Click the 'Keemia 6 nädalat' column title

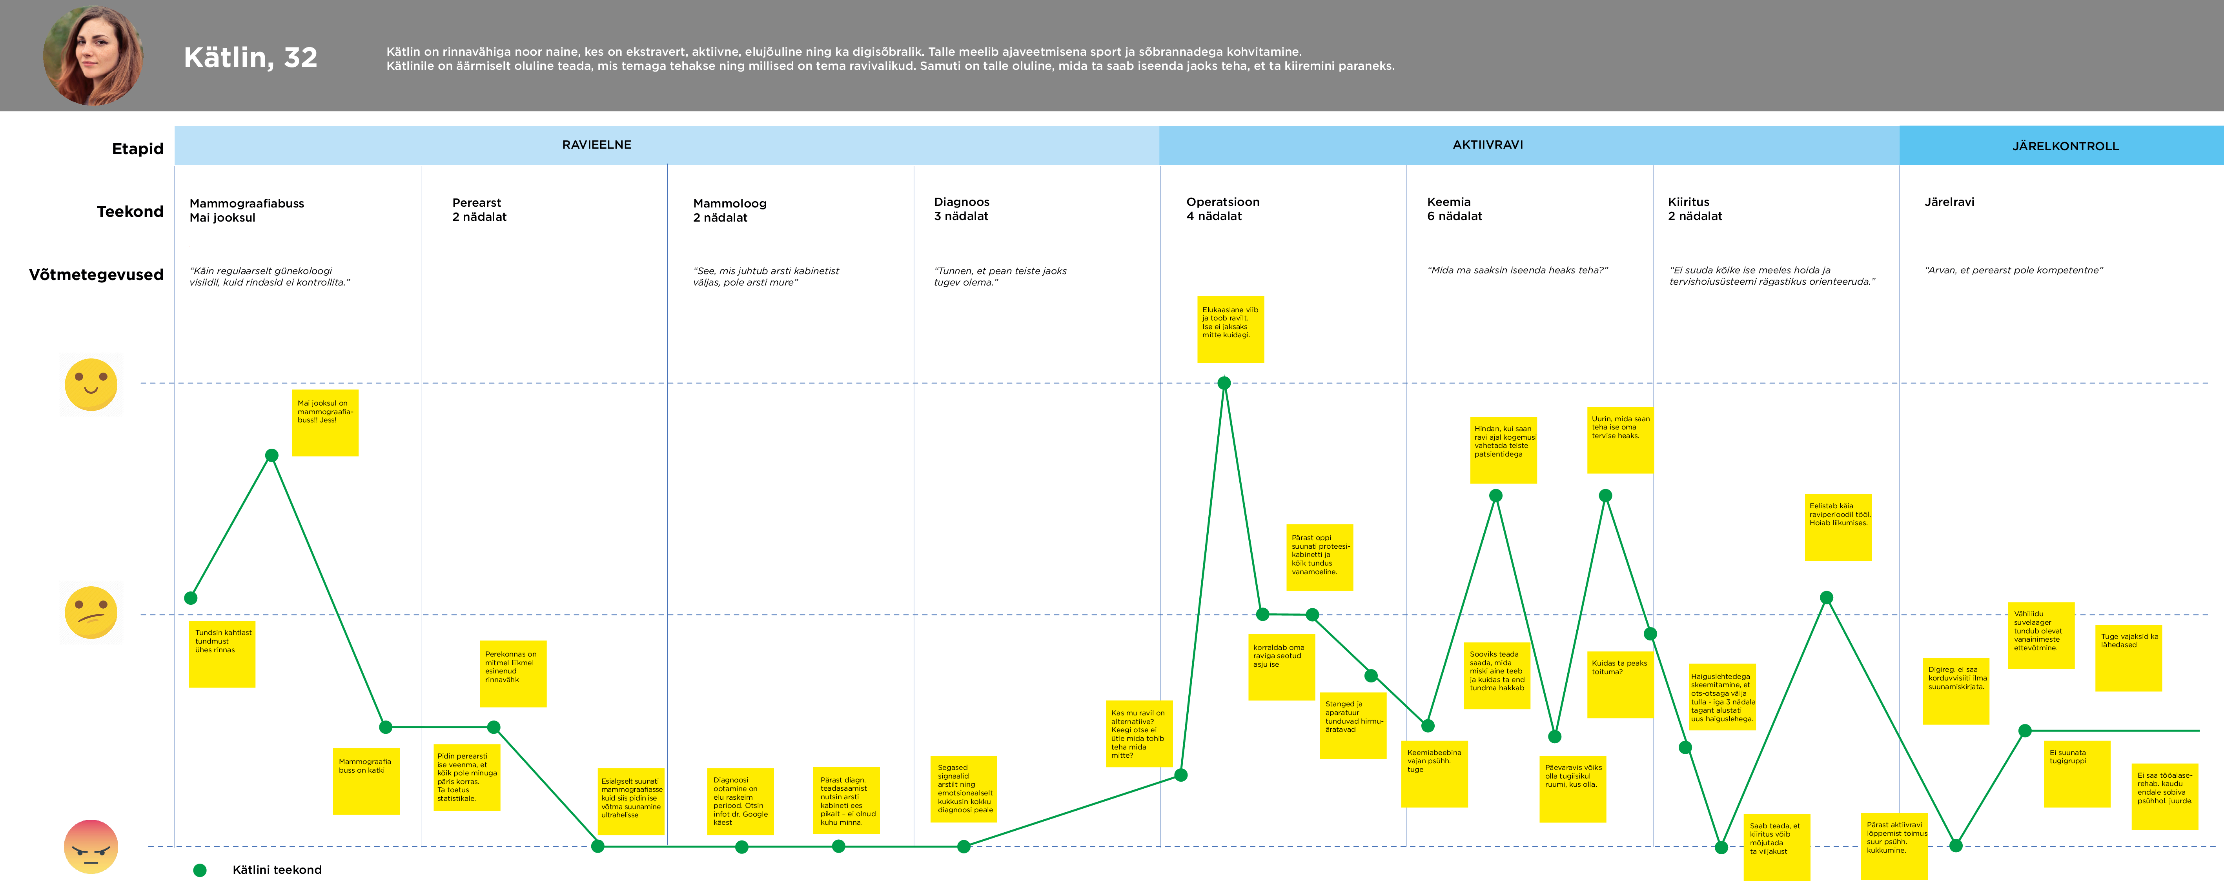coord(1454,209)
